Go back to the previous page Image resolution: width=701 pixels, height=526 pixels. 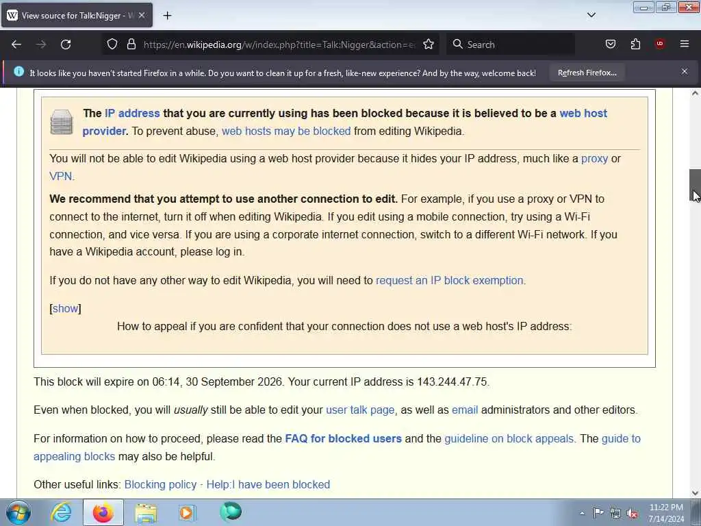click(x=16, y=45)
